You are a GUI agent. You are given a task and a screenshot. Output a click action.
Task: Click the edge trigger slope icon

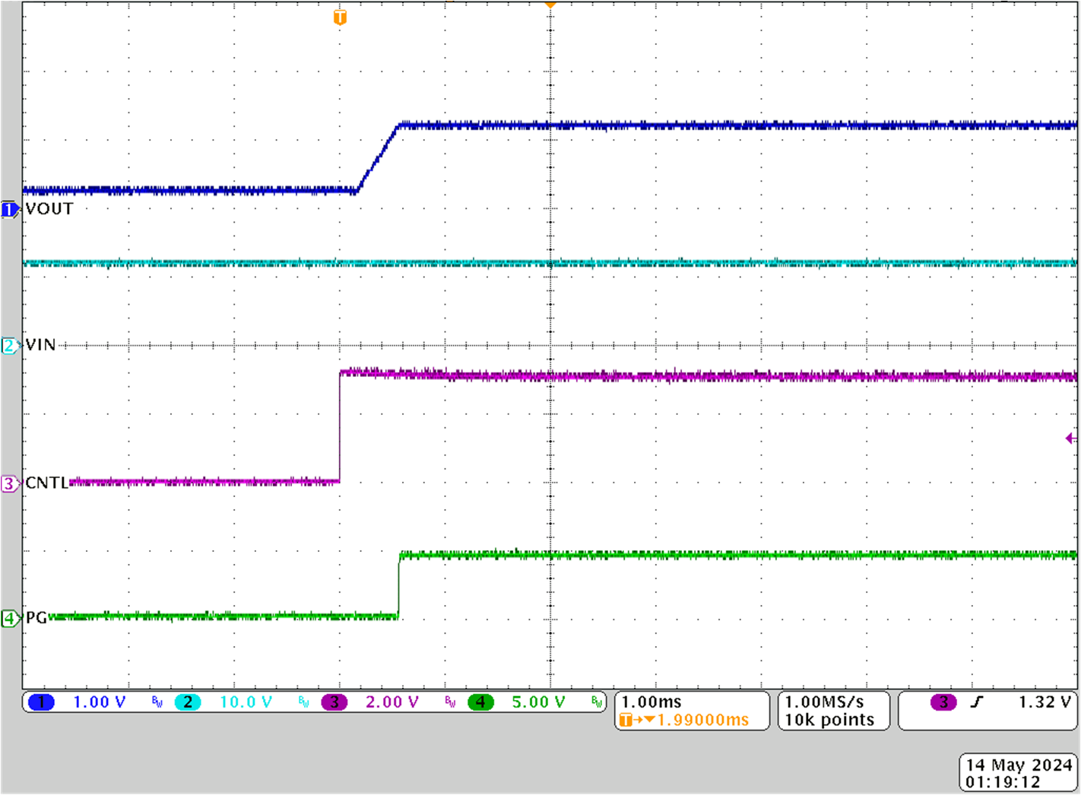975,702
